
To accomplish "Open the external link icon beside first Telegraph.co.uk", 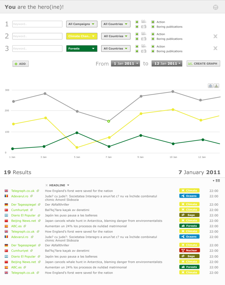I will point(38,191).
